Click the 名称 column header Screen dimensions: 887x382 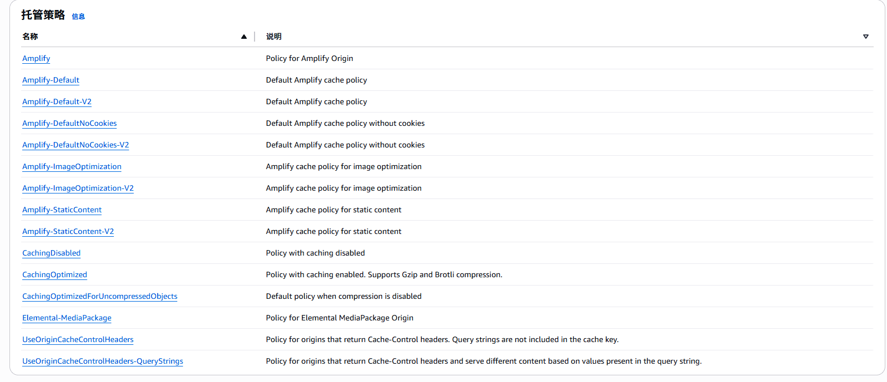31,37
